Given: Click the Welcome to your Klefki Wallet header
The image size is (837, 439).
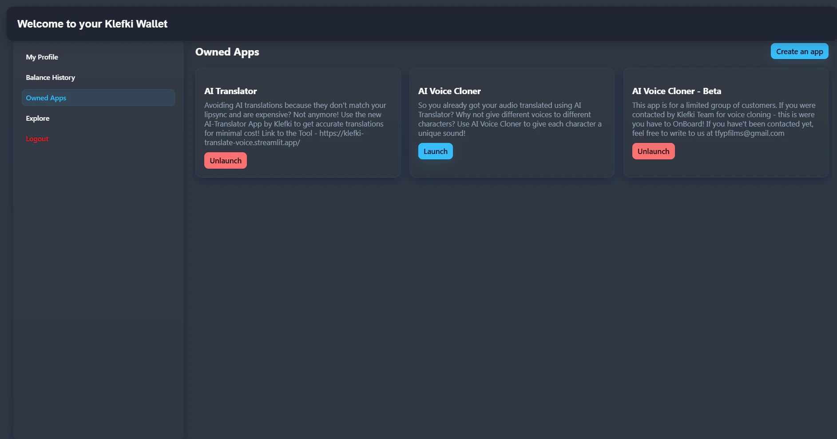Looking at the screenshot, I should (92, 24).
